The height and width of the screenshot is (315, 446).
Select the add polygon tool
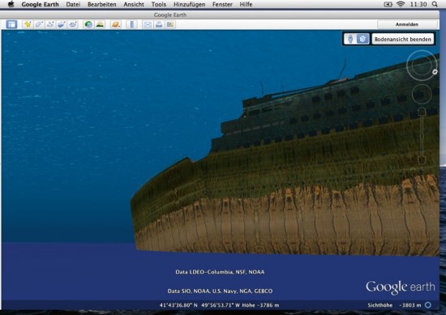click(x=39, y=24)
